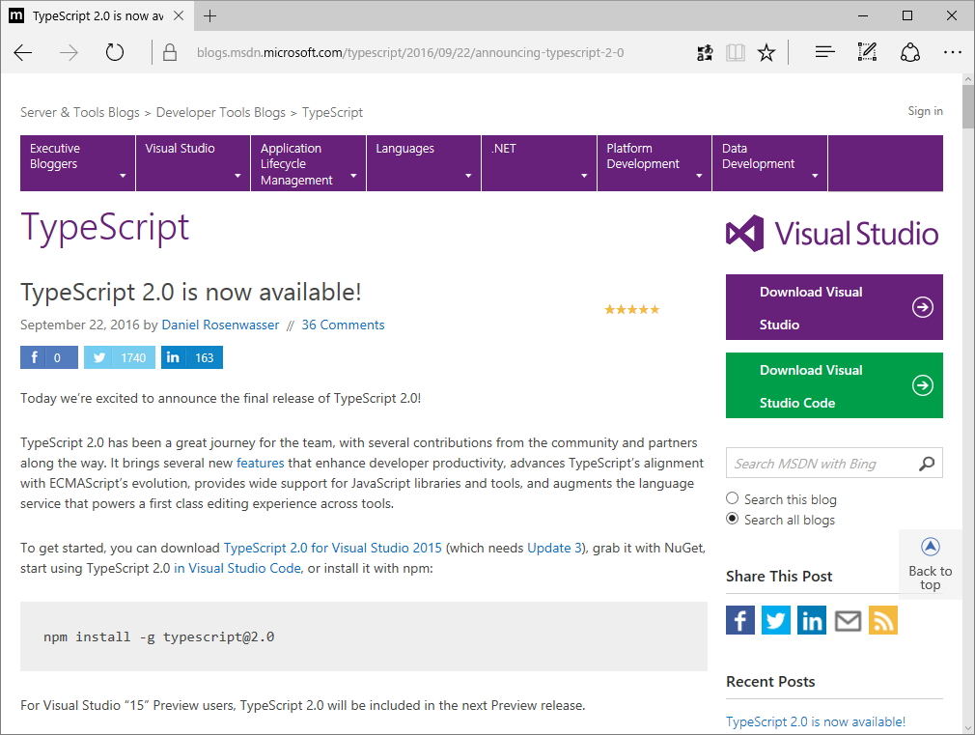Open TypeScript 2.0 for Visual Studio 2015 link
This screenshot has width=975, height=735.
pyautogui.click(x=333, y=548)
